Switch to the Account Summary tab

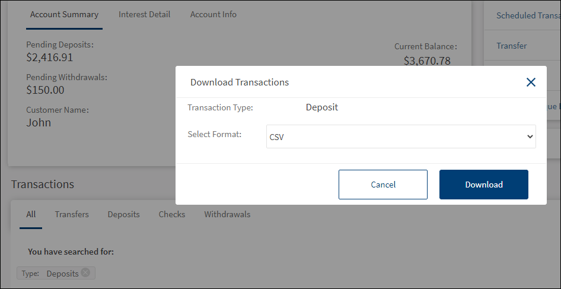coord(64,15)
